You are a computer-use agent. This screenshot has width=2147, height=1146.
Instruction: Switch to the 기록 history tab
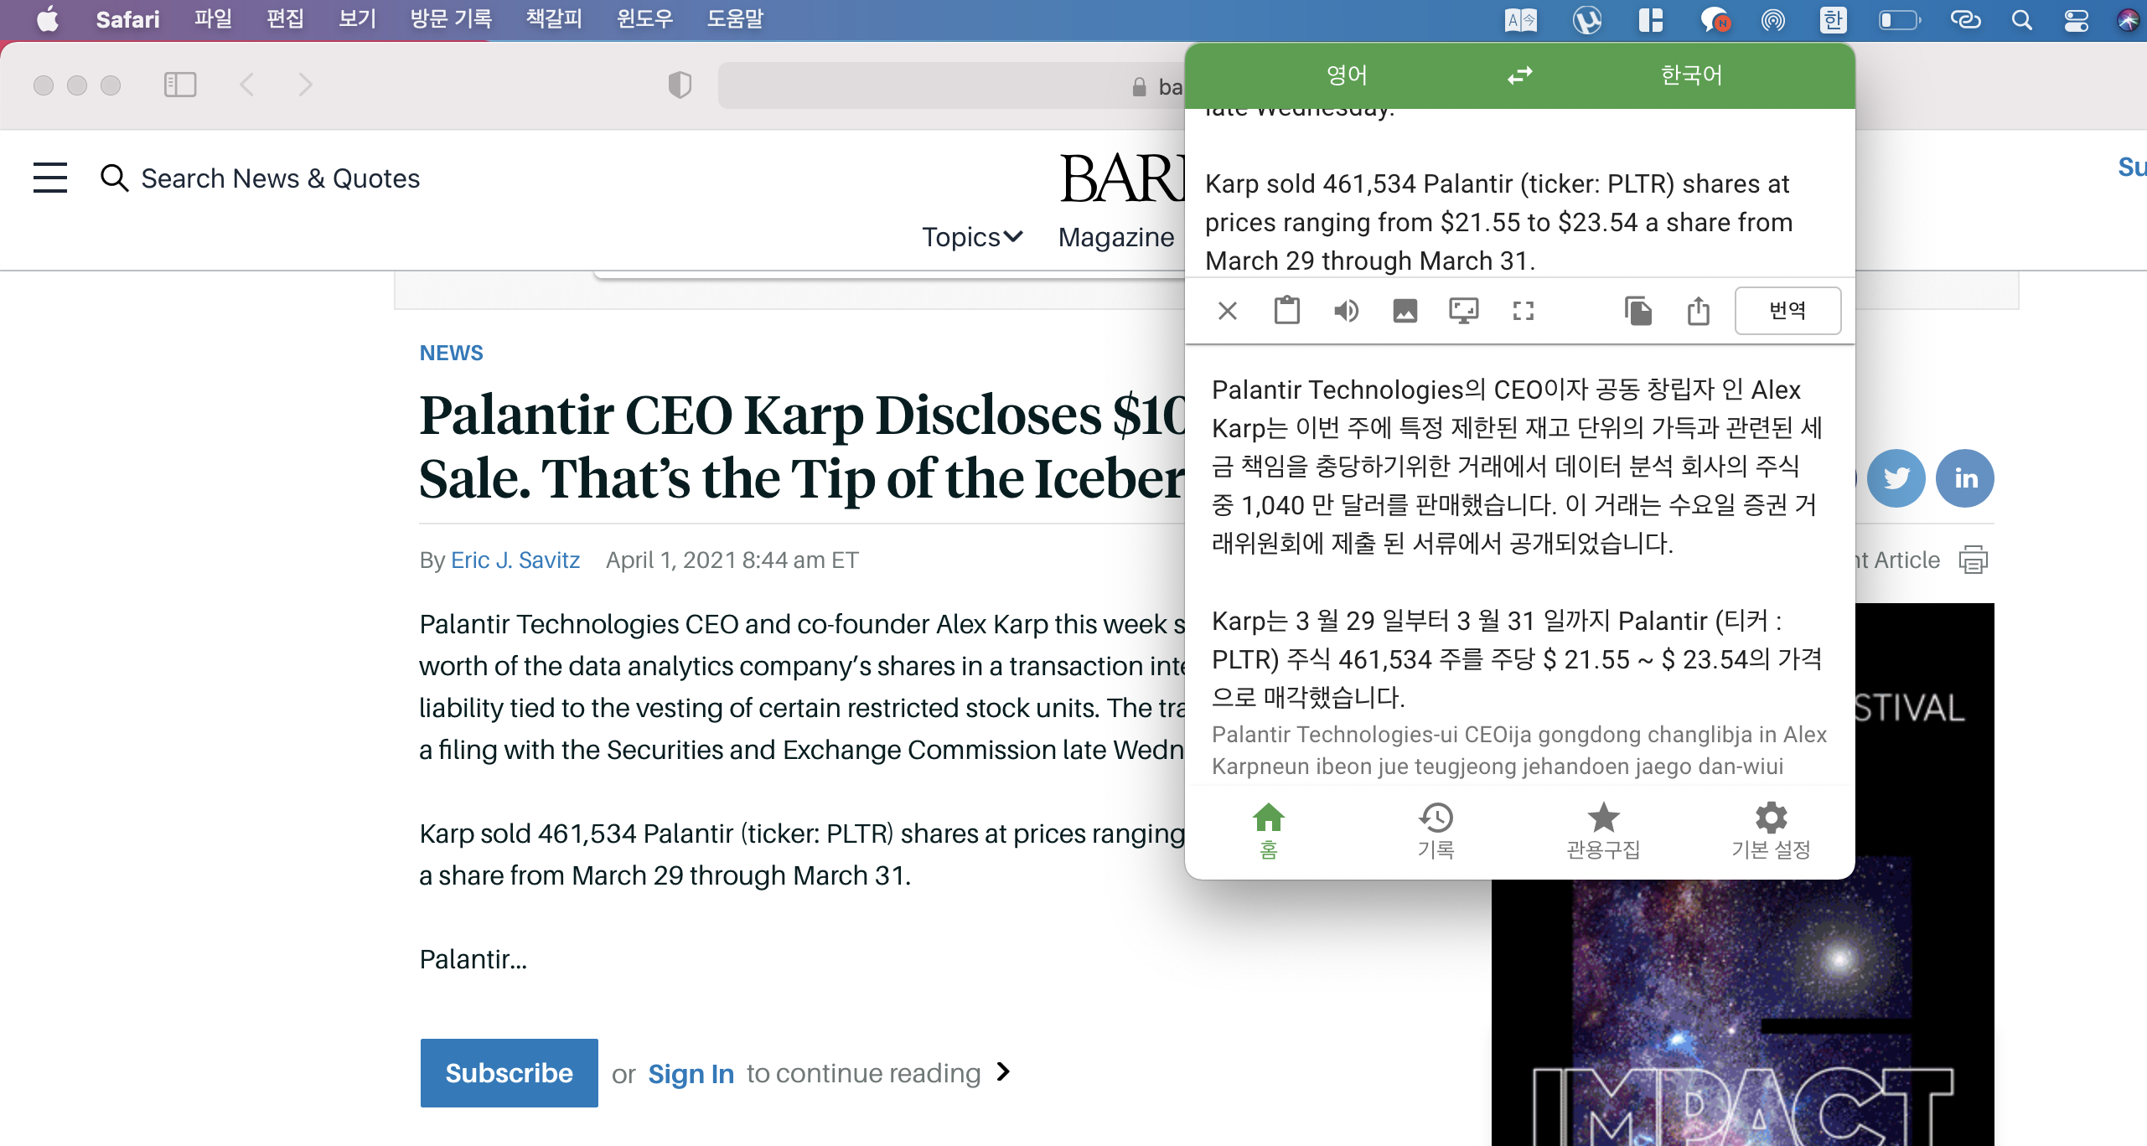pyautogui.click(x=1436, y=829)
